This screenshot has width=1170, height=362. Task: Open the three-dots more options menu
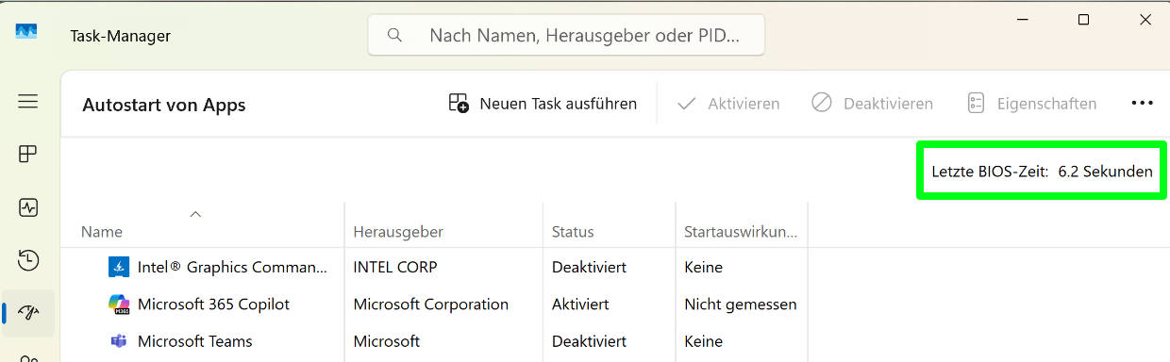pos(1142,104)
